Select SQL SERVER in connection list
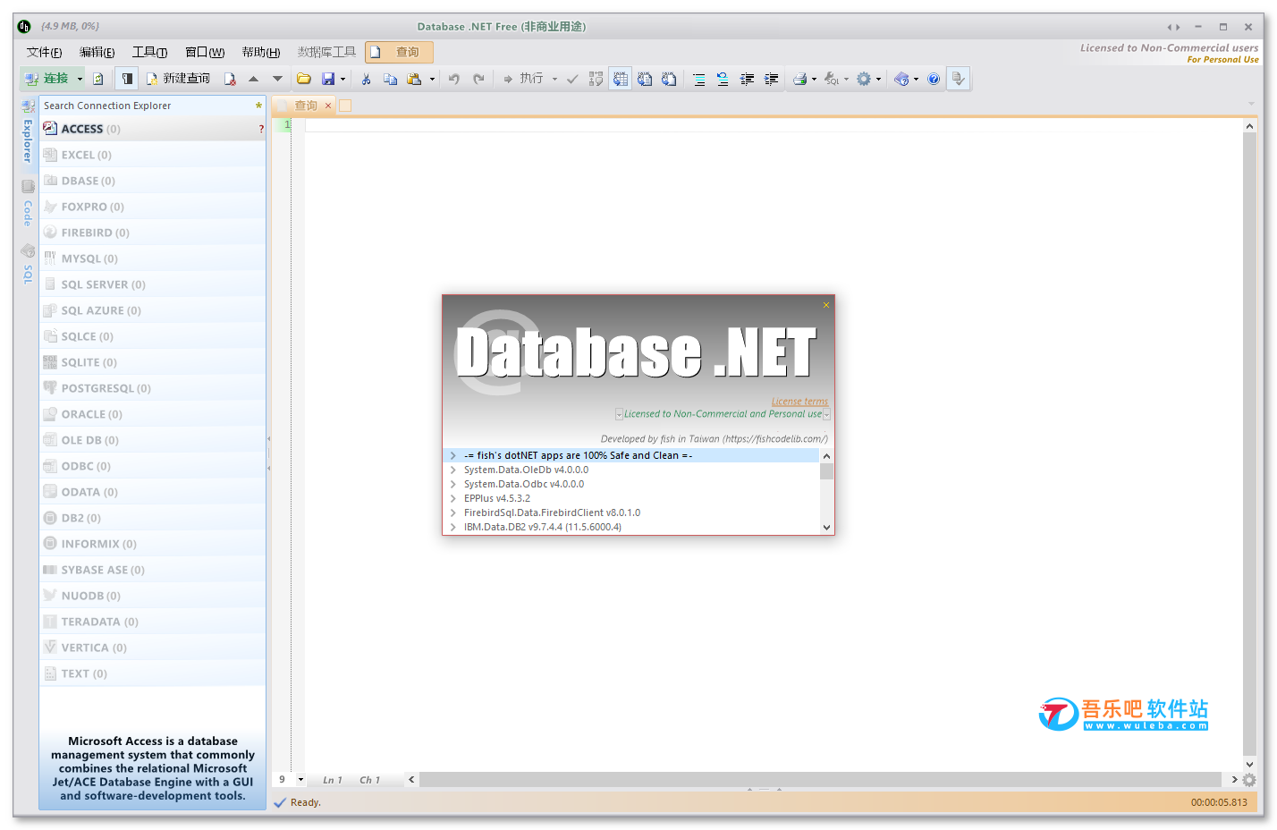This screenshot has height=830, width=1277. (153, 284)
